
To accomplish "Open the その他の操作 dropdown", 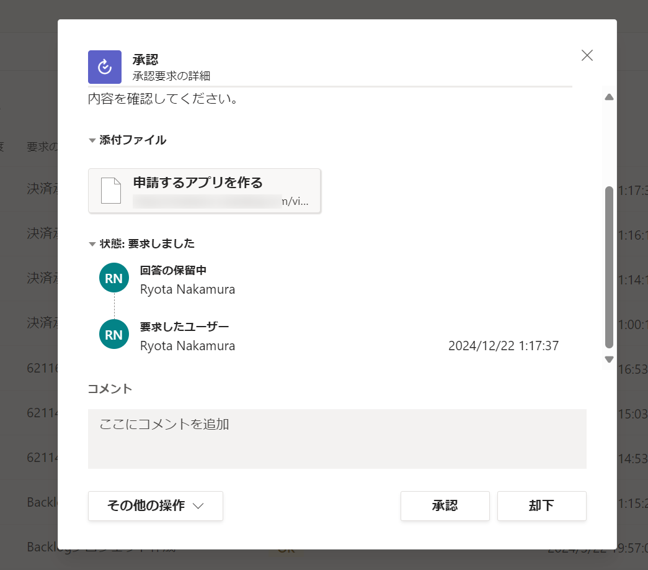I will tap(156, 506).
